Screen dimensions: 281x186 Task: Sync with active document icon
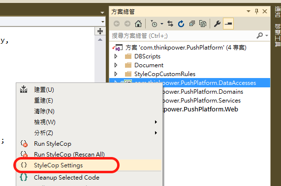(170, 24)
